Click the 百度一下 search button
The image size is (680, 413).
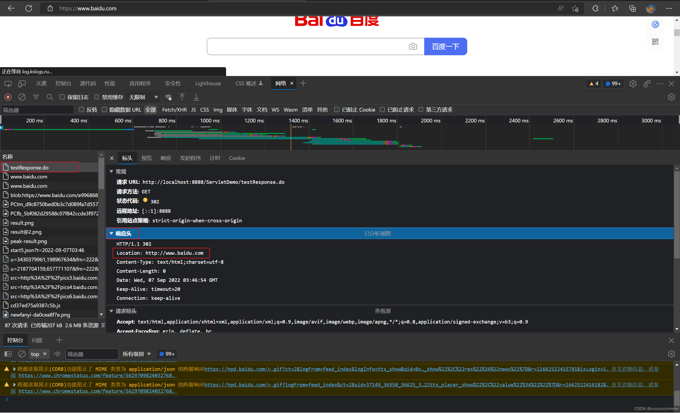pos(445,46)
